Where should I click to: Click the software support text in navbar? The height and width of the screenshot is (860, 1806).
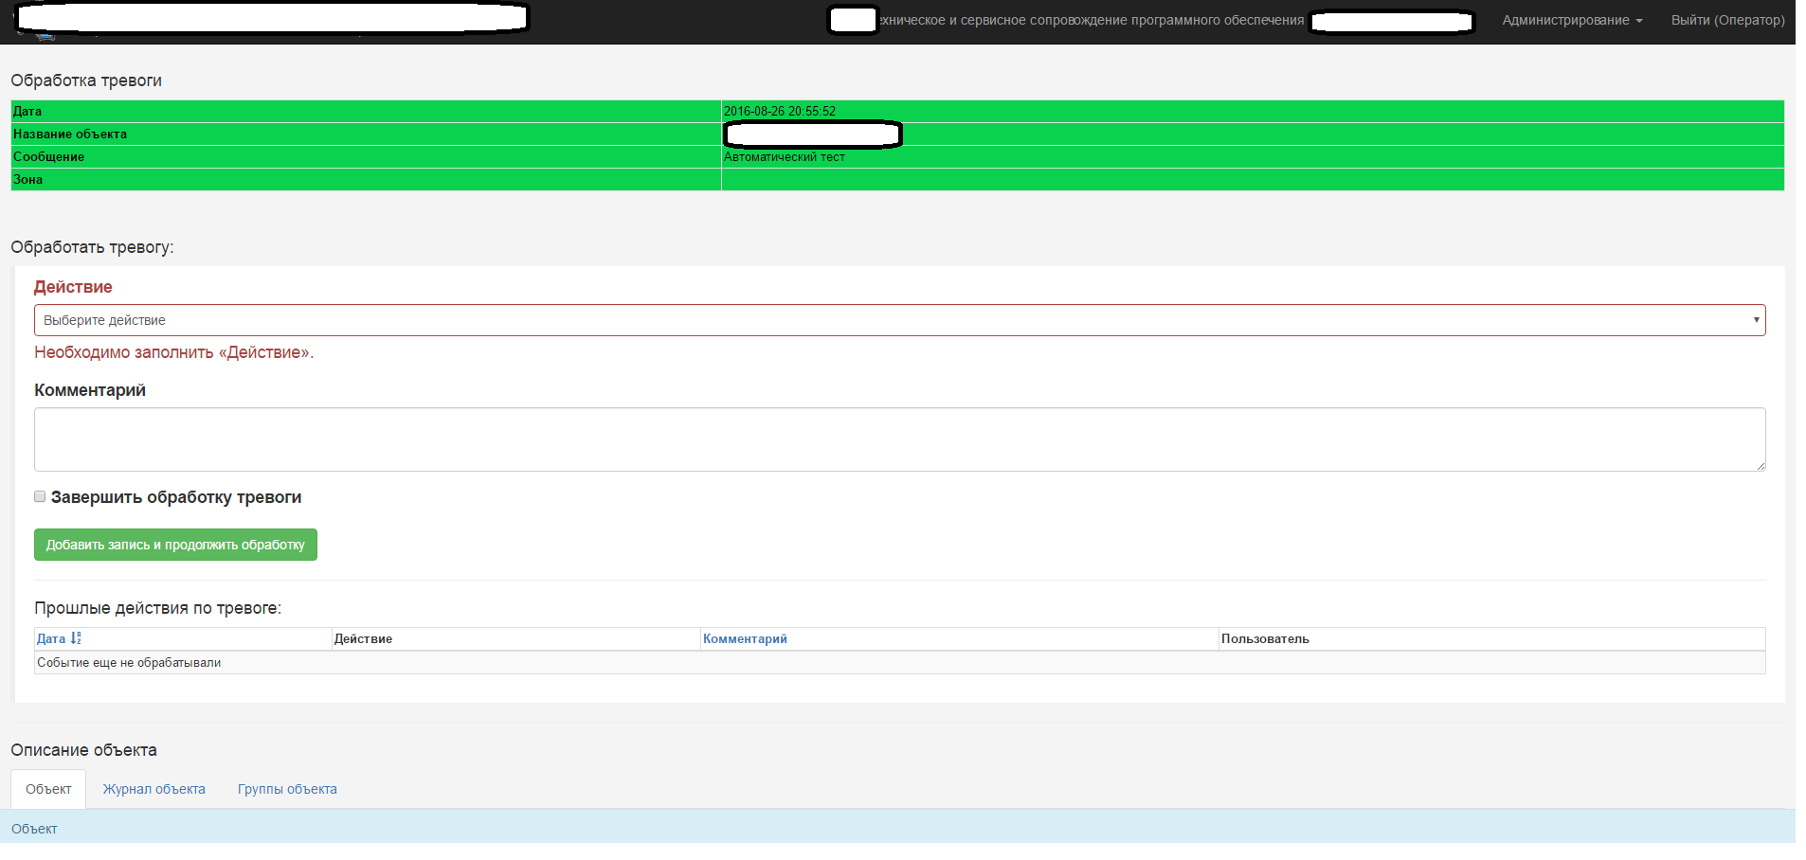coord(1092,20)
